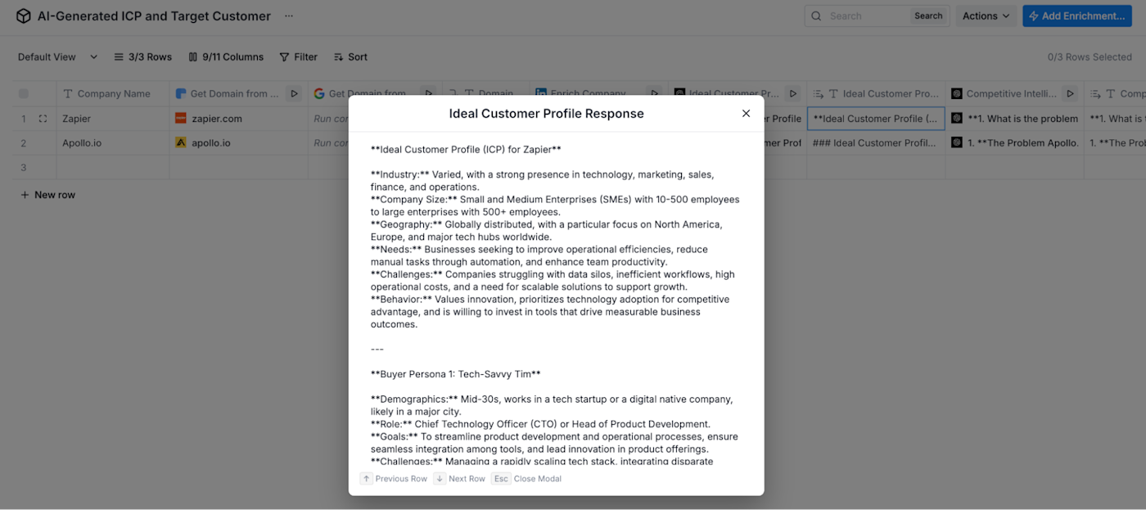The image size is (1146, 510).
Task: Select the Zapier company name cell
Action: click(113, 119)
